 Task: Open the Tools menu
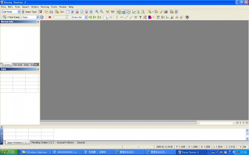[x=54, y=7]
